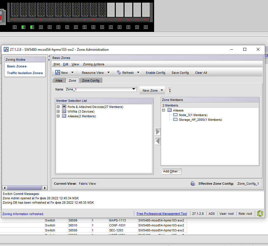Expand Aliases(2 Members) in selection list
The width and height of the screenshot is (268, 246).
tap(58, 116)
